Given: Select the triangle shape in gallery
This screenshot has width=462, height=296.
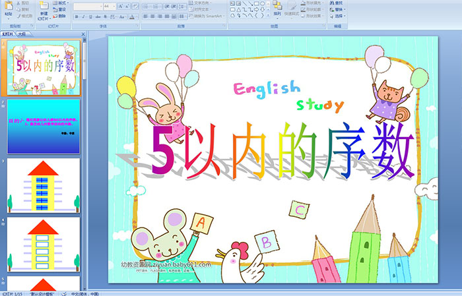Looking at the screenshot, I should pos(239,10).
